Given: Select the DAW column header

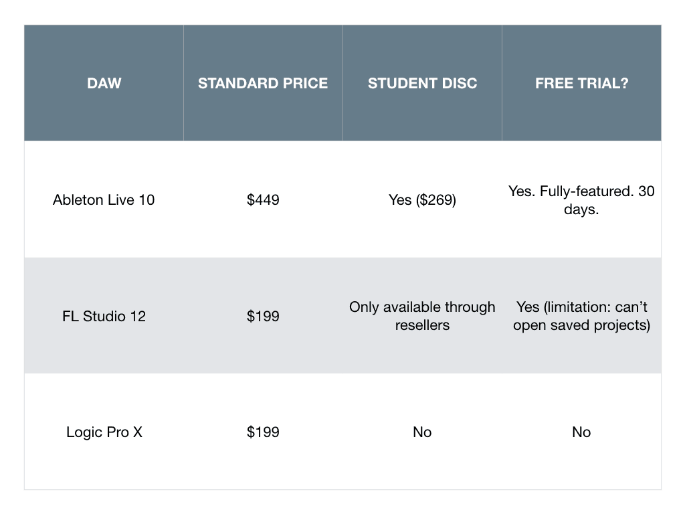Looking at the screenshot, I should 104,83.
